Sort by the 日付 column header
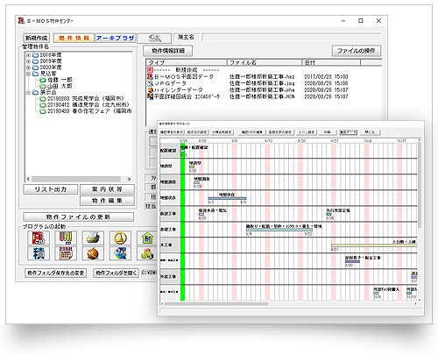Screen dimensions: 438x355 (331, 62)
